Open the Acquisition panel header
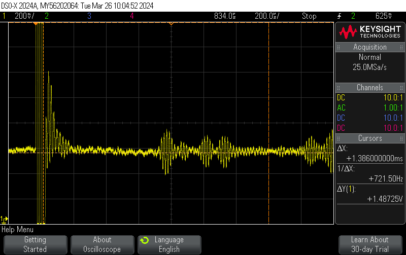The image size is (406, 255). pos(369,47)
